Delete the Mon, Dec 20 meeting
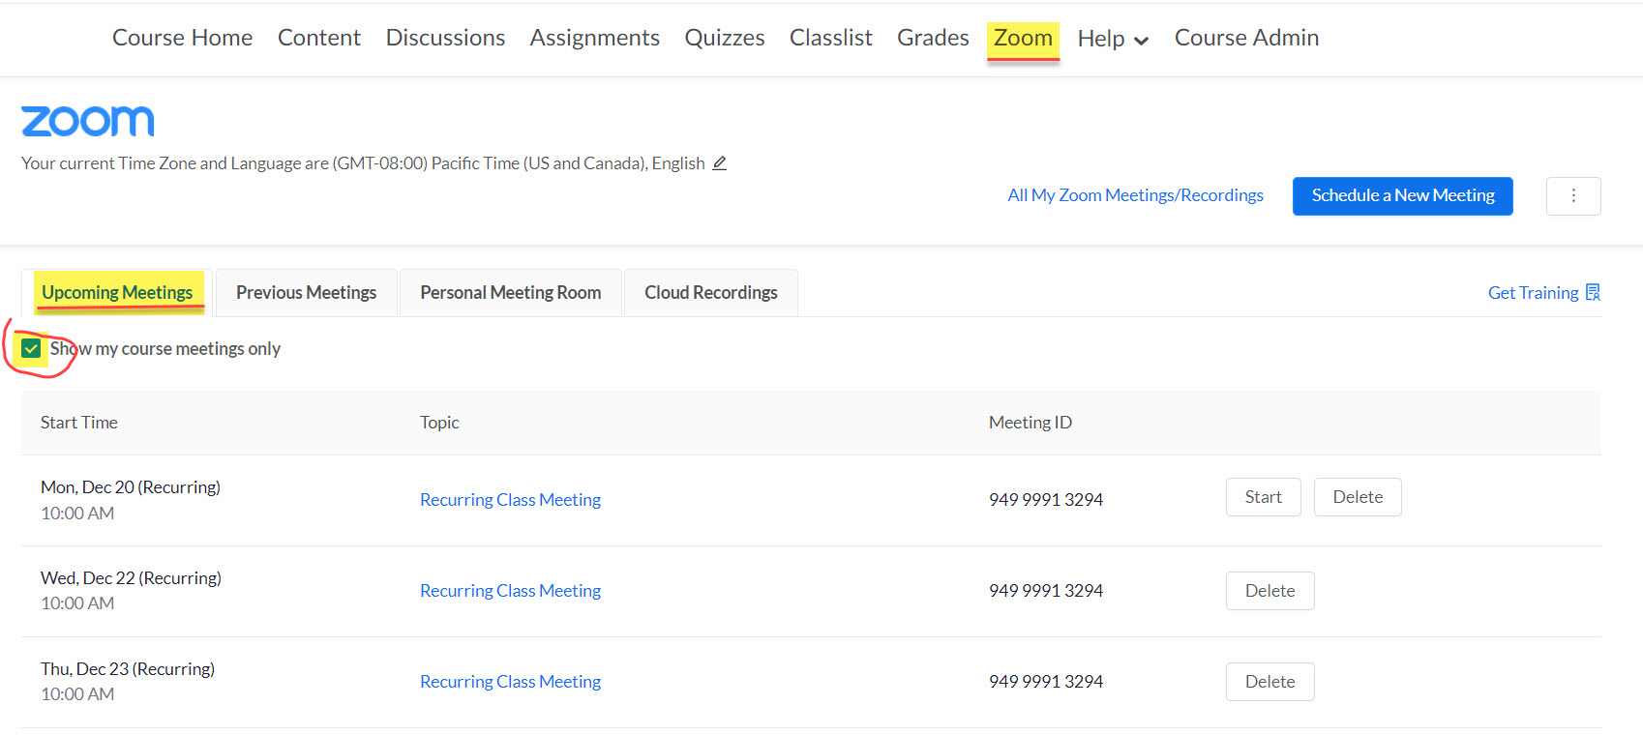The image size is (1643, 735). (x=1358, y=497)
